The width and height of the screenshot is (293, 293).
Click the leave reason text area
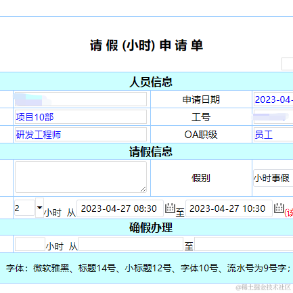point(81,177)
